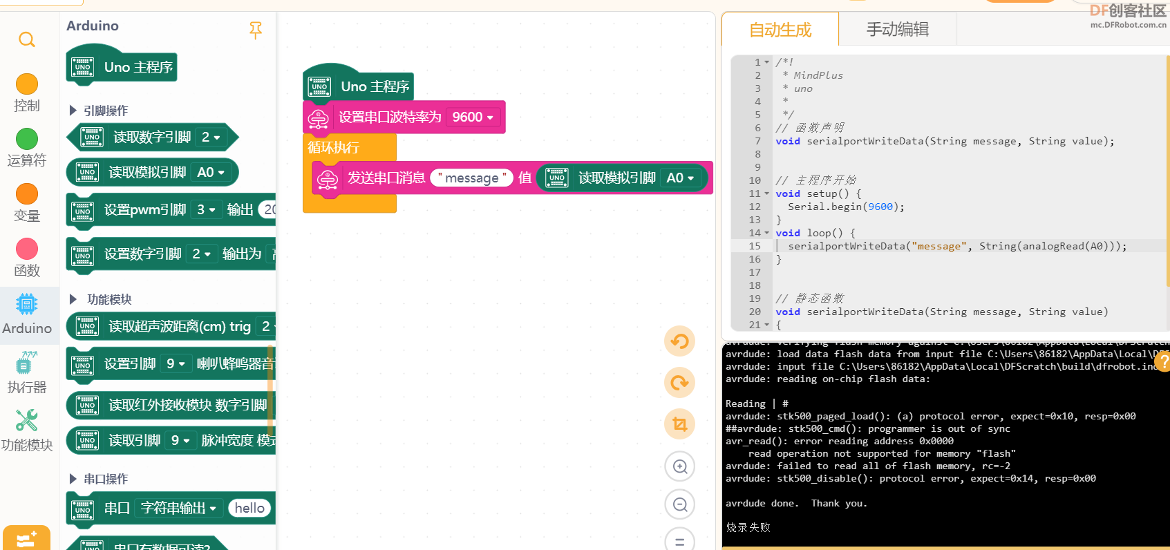Select 读取超声波距离(cm) block in palette

[x=171, y=326]
